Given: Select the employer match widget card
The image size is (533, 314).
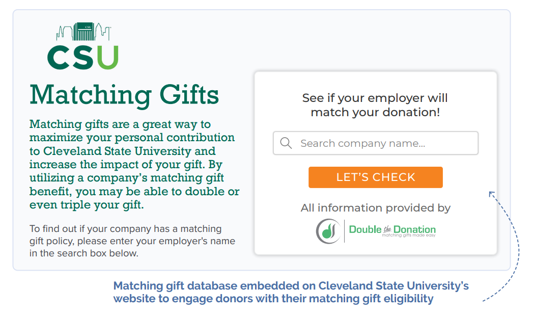Looking at the screenshot, I should (x=376, y=162).
